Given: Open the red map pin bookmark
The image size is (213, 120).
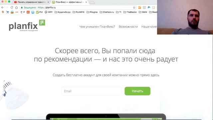Looking at the screenshot, I should pyautogui.click(x=3, y=12).
